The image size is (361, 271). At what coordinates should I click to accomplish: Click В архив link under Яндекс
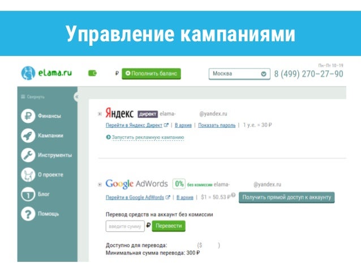[183, 125]
